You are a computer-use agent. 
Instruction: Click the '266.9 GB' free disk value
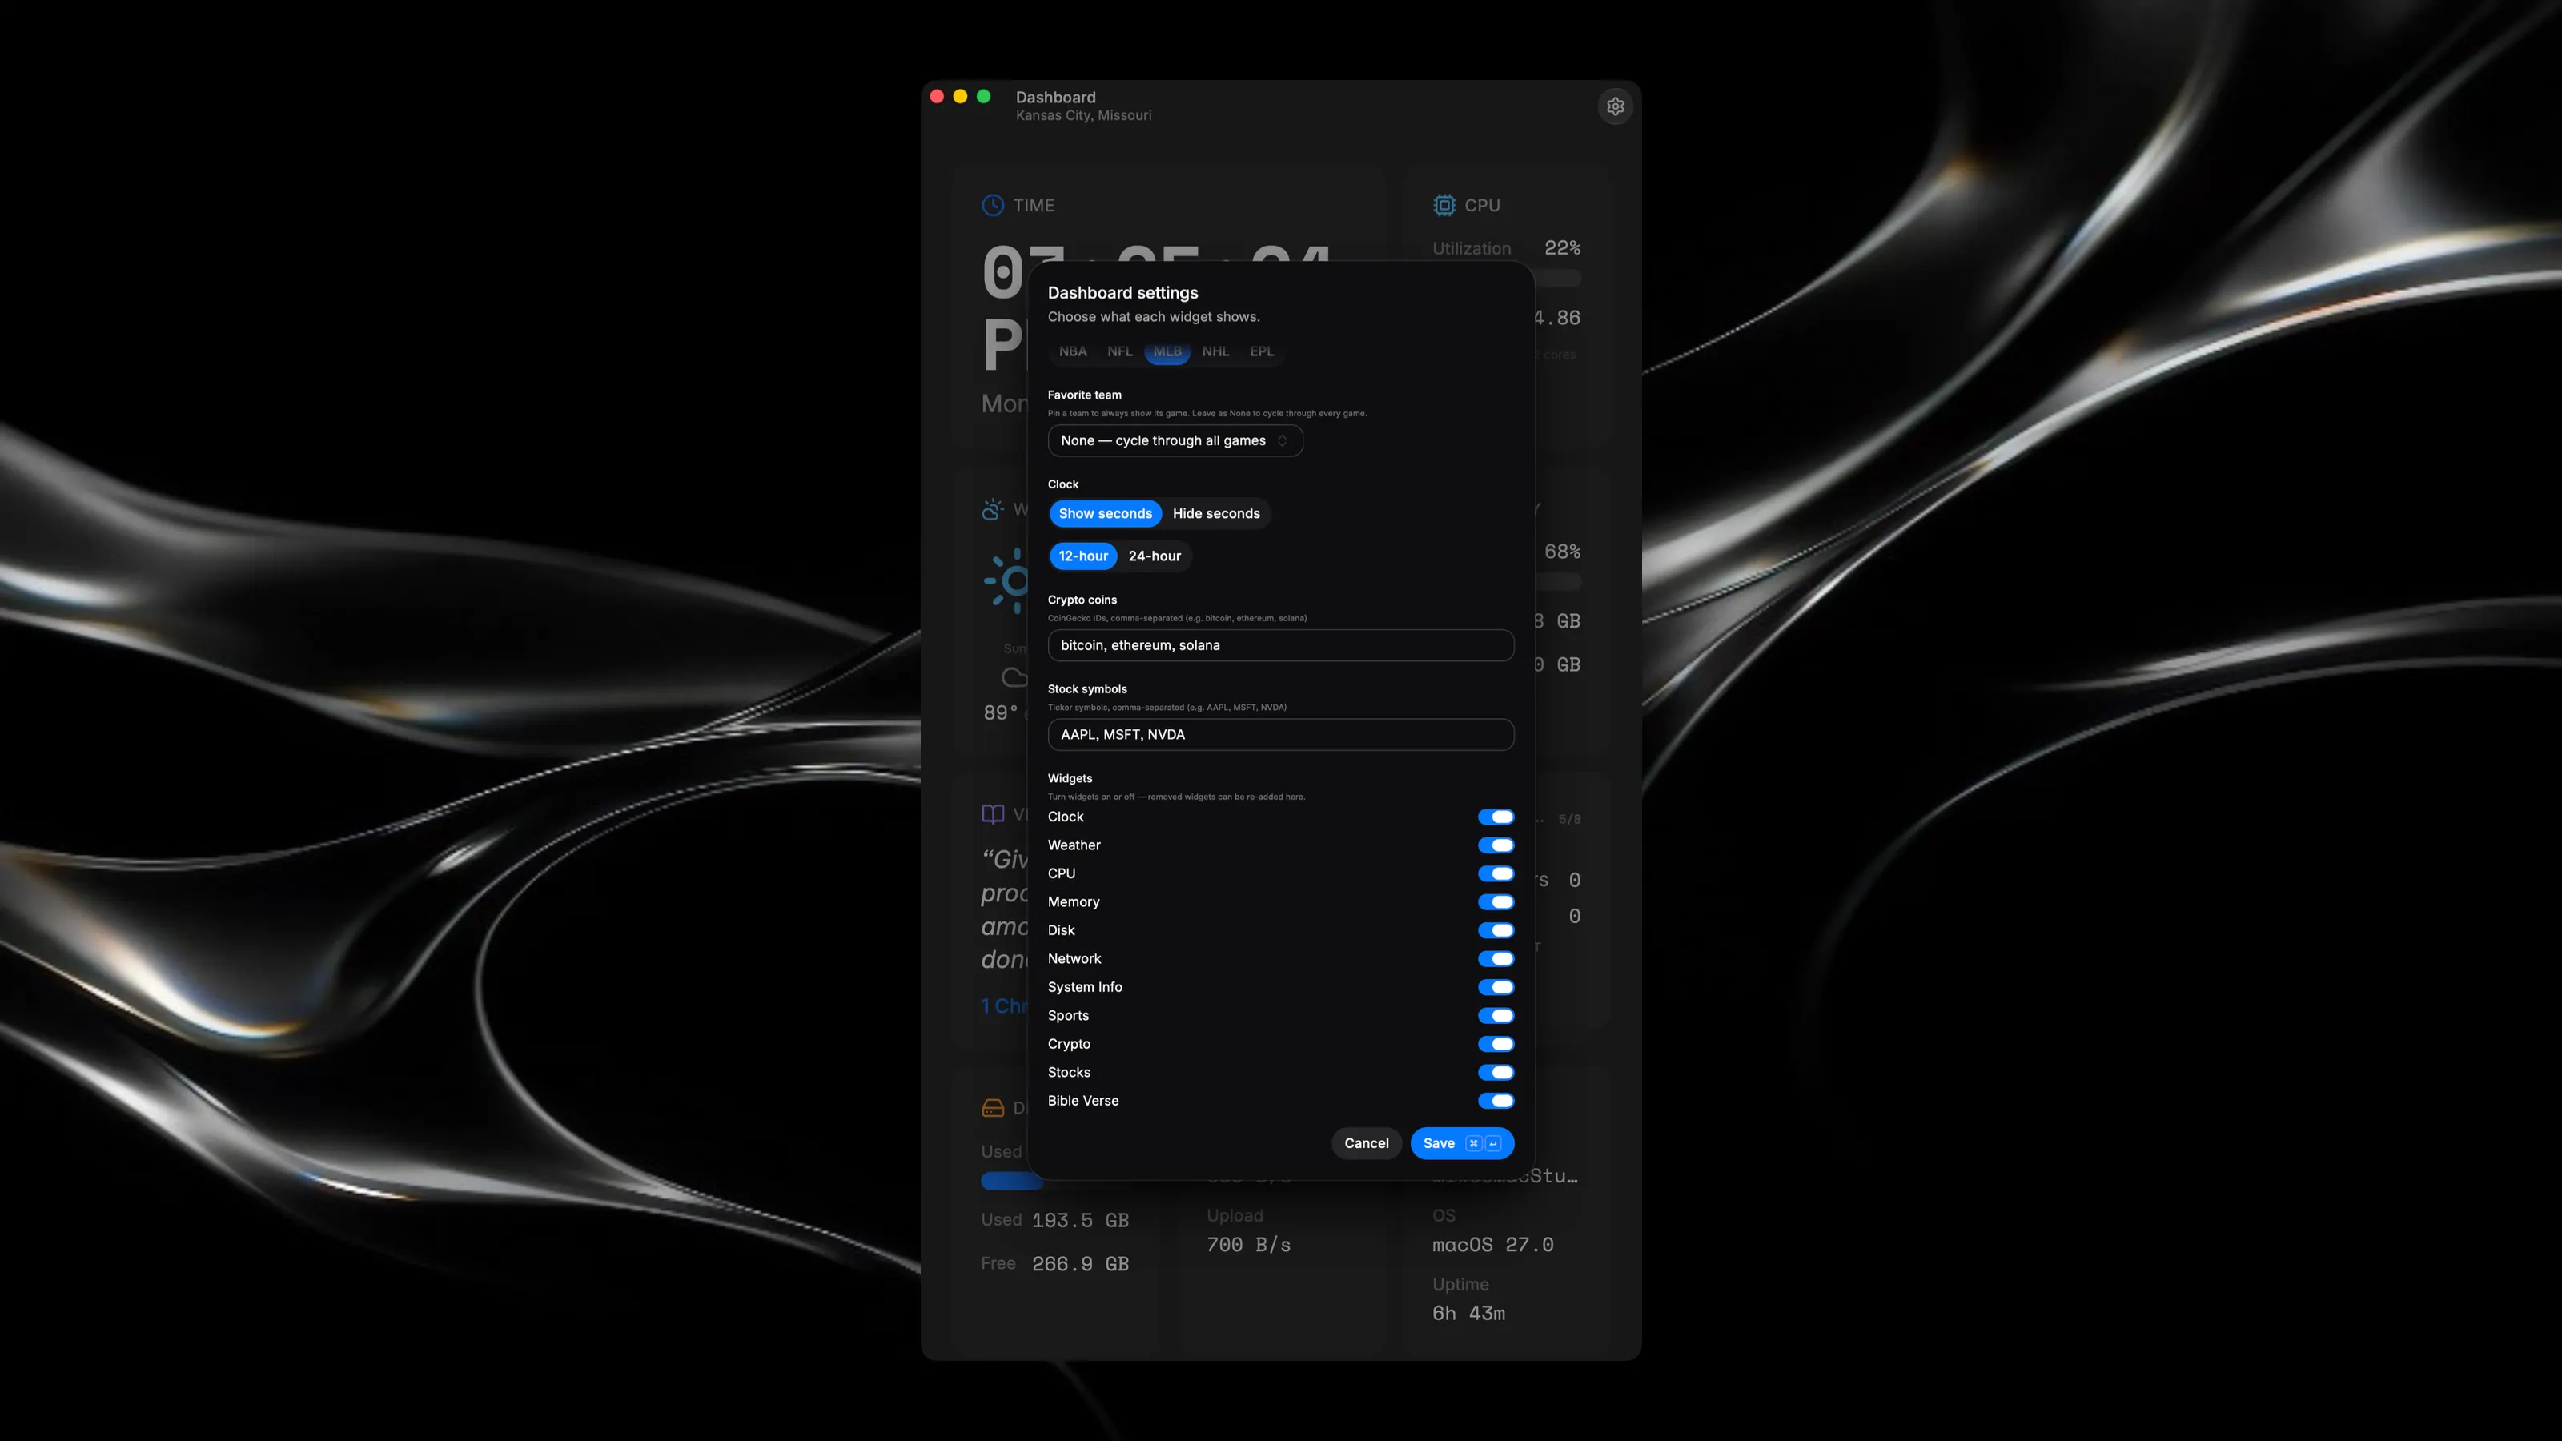coord(1080,1264)
